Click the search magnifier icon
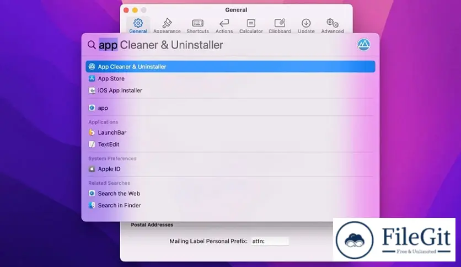 [92, 45]
